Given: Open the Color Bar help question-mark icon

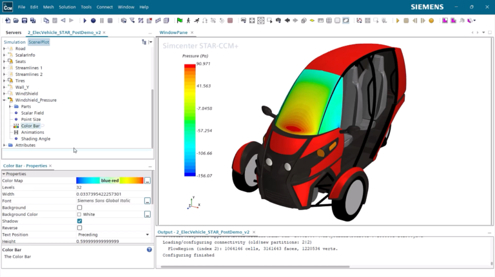Looking at the screenshot, I should click(150, 249).
